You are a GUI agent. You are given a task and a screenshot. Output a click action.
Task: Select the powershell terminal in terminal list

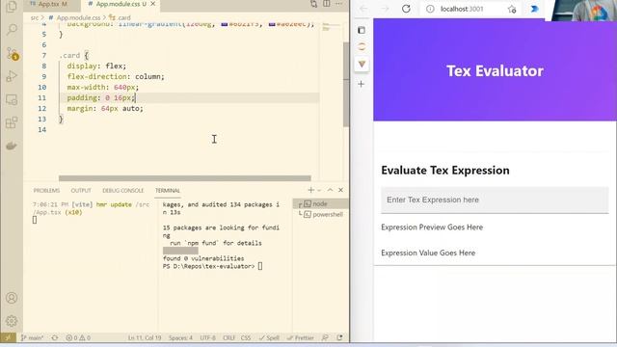321,214
